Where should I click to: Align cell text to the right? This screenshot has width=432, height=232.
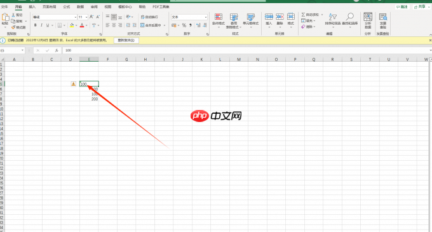pos(120,25)
